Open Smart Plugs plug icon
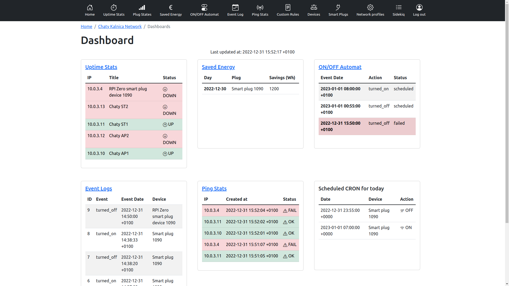Viewport: 509px width, 286px height. (338, 7)
